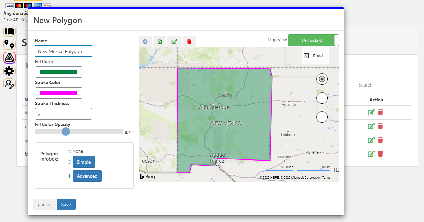The height and width of the screenshot is (222, 424).
Task: Click the Simple infobox button
Action: click(x=84, y=162)
